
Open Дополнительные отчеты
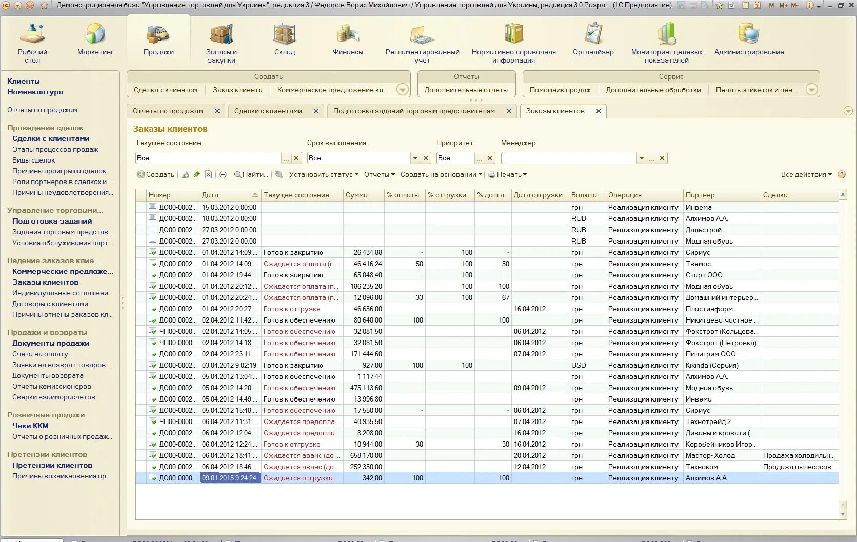[466, 90]
